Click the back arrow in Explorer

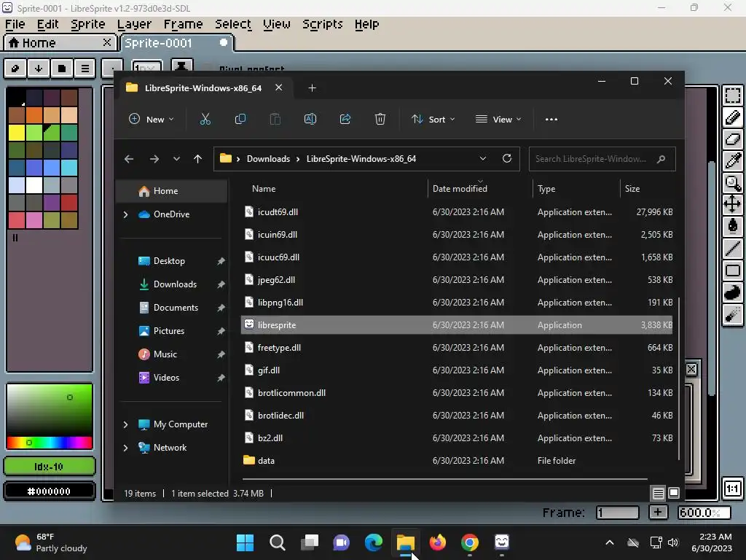coord(129,158)
